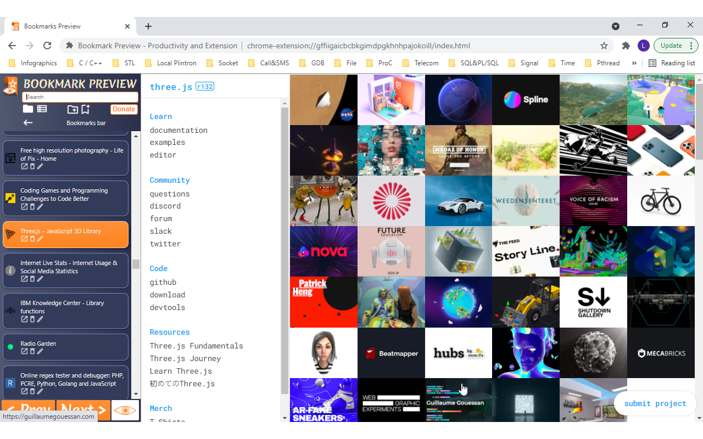
Task: Open the Spline thumbnail in the grid
Action: click(x=526, y=99)
